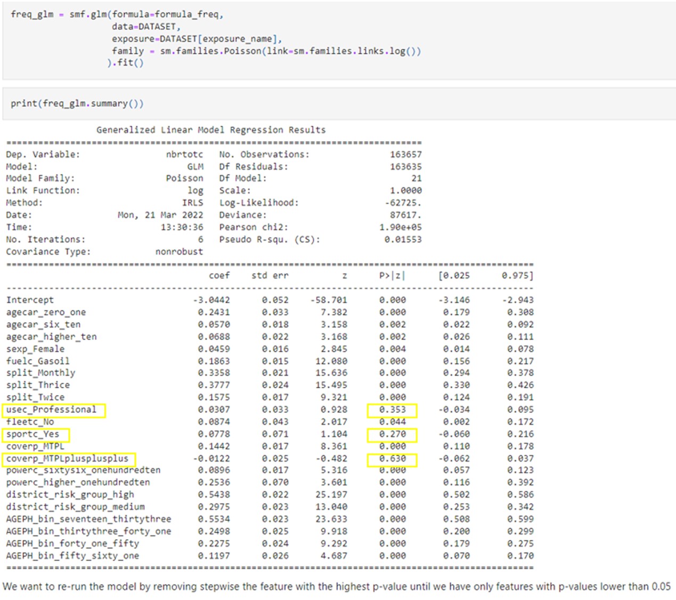This screenshot has height=600, width=676.
Task: Click the 'Poisson' model family value
Action: point(184,179)
